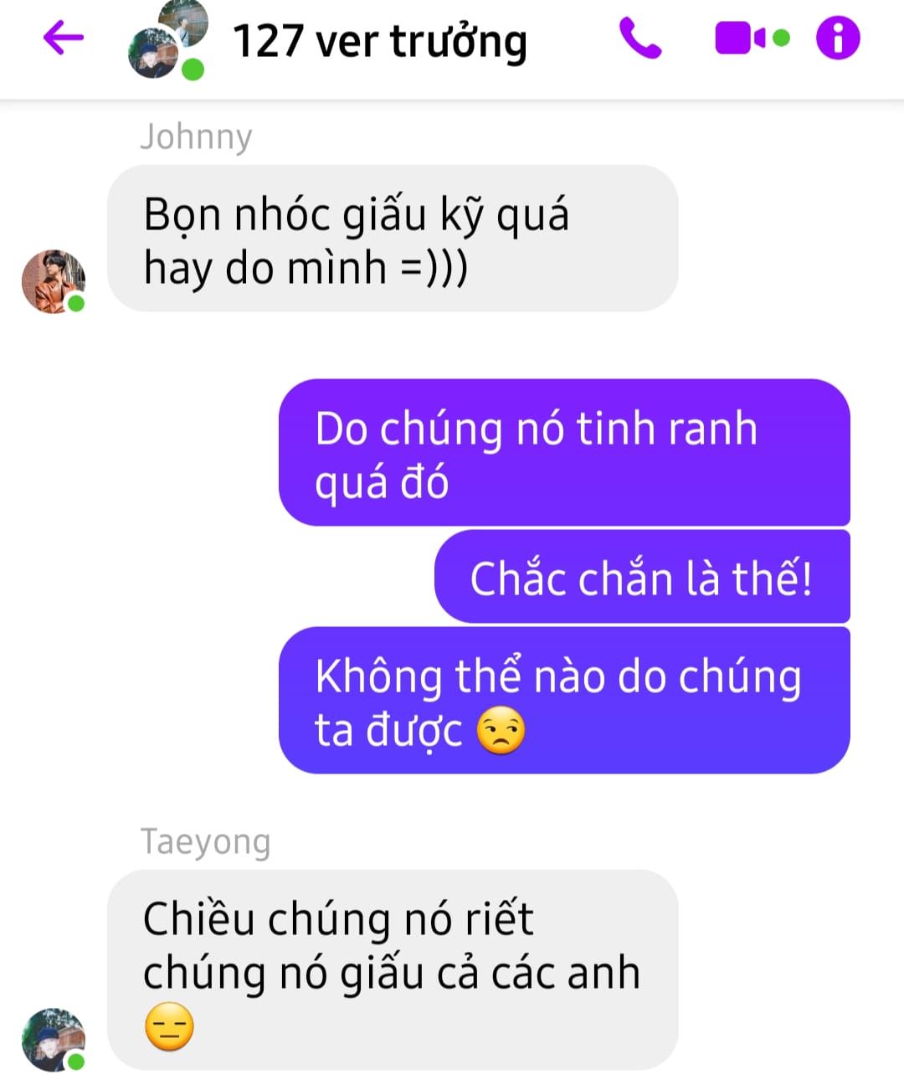Tap the green dot beside the video icon
Image resolution: width=904 pixels, height=1090 pixels.
(781, 38)
